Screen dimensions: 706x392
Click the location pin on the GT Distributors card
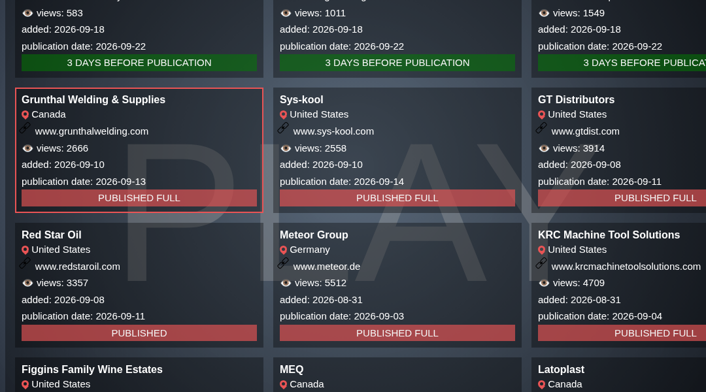(542, 115)
